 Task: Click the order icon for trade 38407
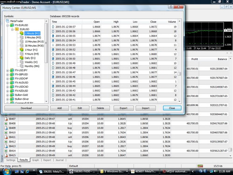[x=6, y=119]
